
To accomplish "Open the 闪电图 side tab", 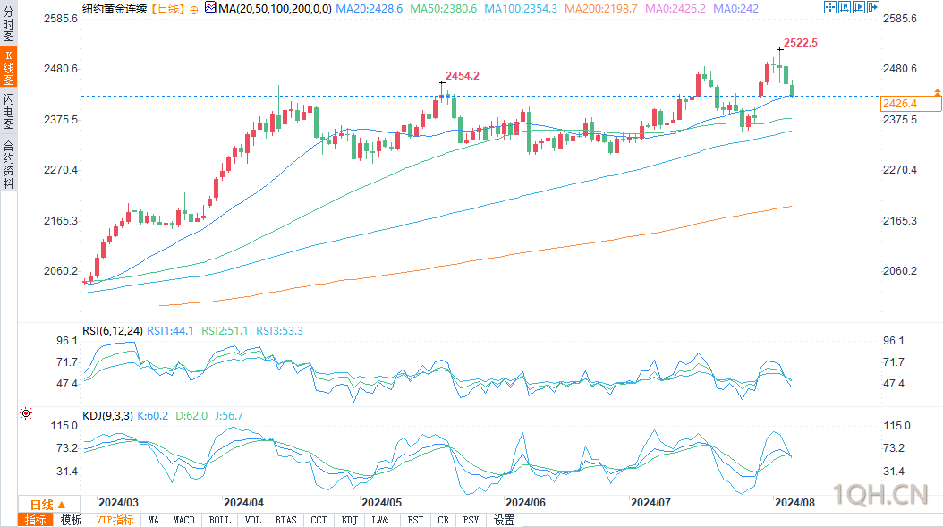I will pos(8,111).
